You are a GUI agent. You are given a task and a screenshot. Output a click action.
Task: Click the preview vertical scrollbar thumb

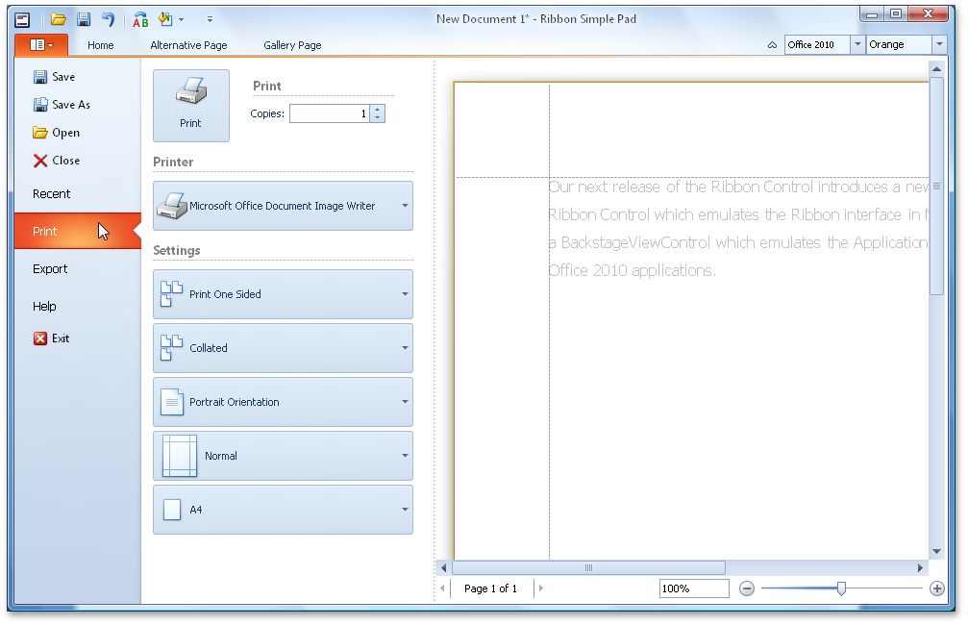coord(936,186)
